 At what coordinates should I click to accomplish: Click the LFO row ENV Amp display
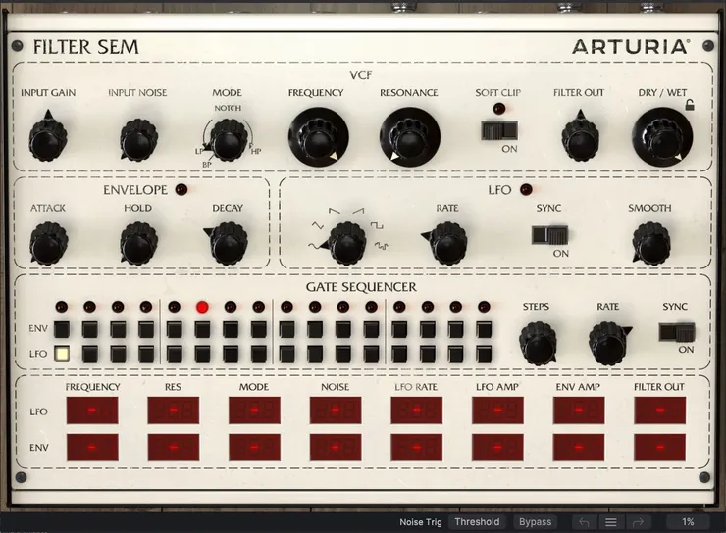click(579, 411)
